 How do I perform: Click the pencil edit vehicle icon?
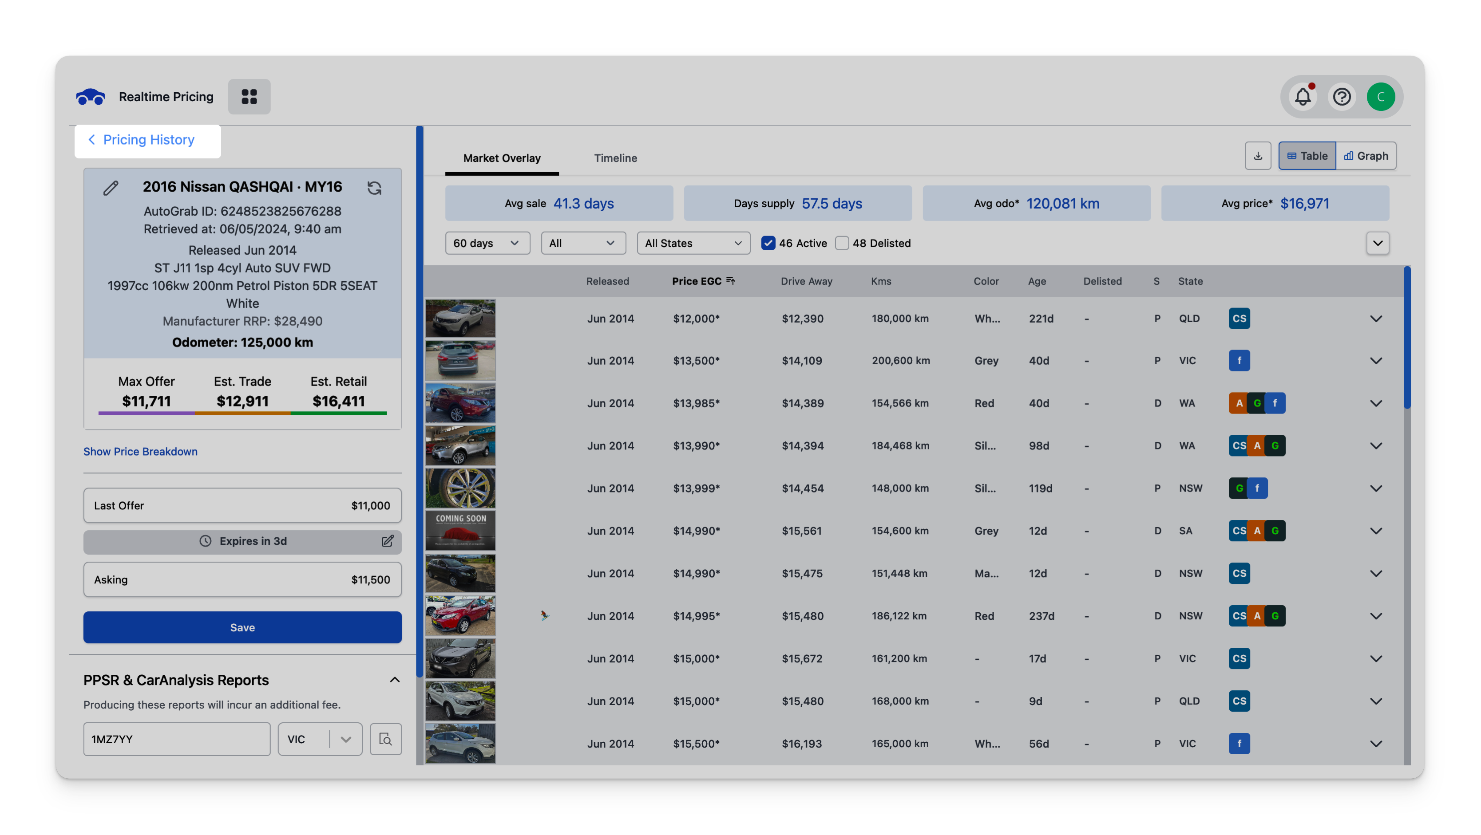pyautogui.click(x=111, y=188)
